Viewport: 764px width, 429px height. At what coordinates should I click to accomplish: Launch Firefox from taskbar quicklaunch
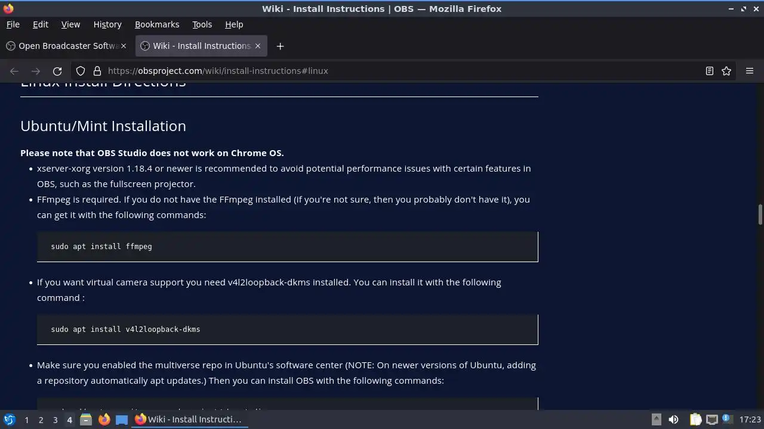tap(104, 419)
